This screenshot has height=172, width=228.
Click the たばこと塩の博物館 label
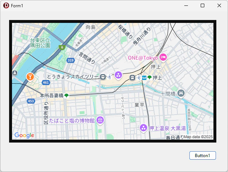pyautogui.click(x=72, y=121)
